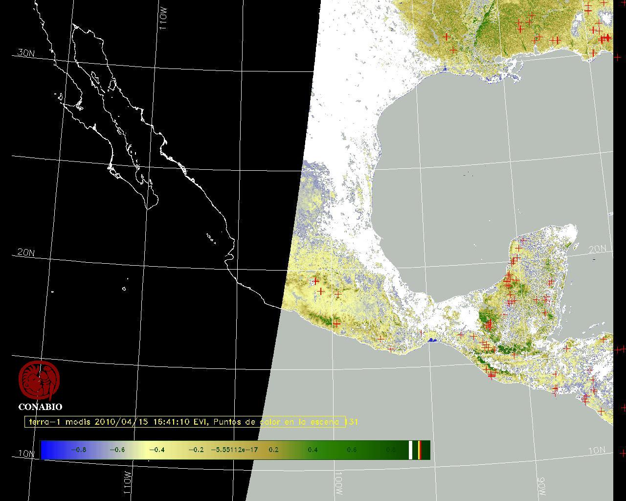Click the 10N label on the right side
The width and height of the screenshot is (626, 501).
point(597,450)
